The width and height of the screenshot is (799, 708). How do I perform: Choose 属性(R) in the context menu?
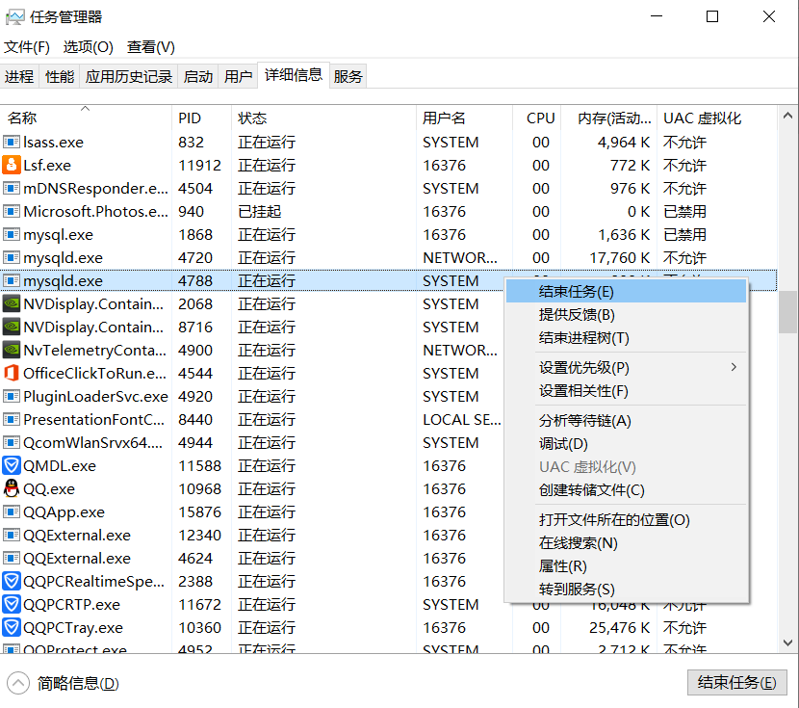point(627,566)
